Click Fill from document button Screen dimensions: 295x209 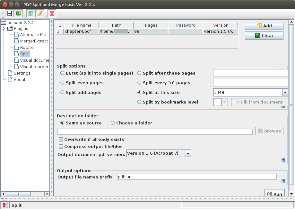[259, 102]
